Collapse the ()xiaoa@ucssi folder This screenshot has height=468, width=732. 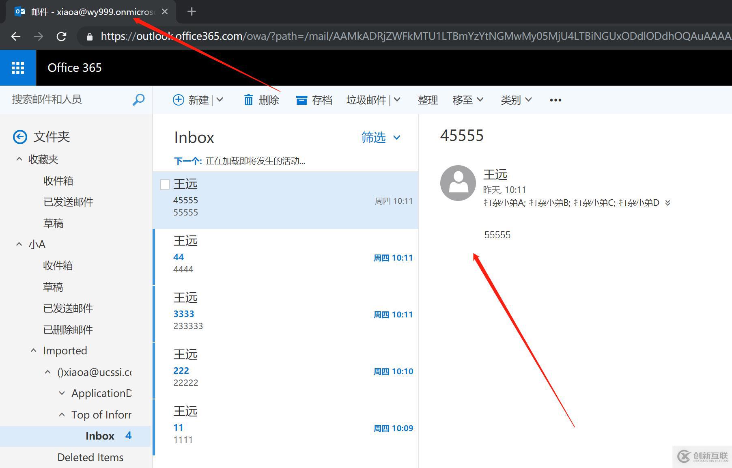tap(48, 372)
